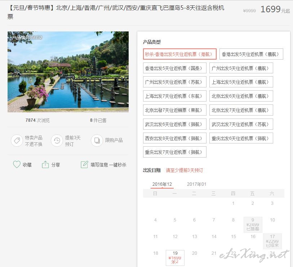The image size is (293, 267).
Task: Choose 北京出发7天往返机票（鹰航）
Action: (241, 110)
